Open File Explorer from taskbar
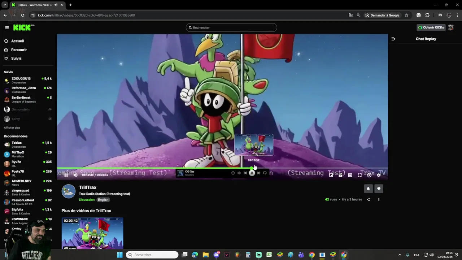The height and width of the screenshot is (260, 462). coord(205,255)
